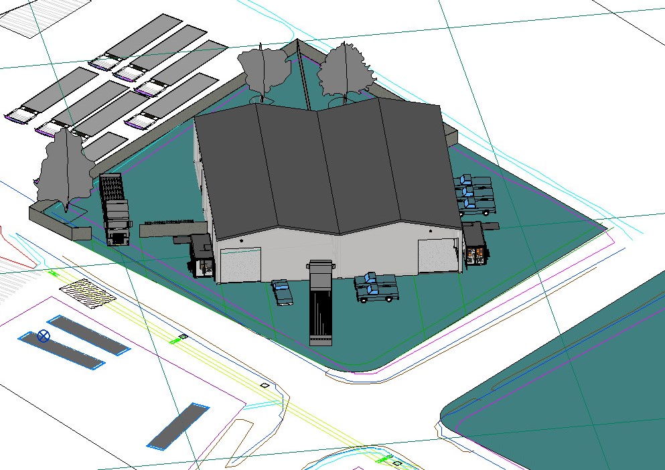Select the truck parked beside the lone tree

coord(115,209)
